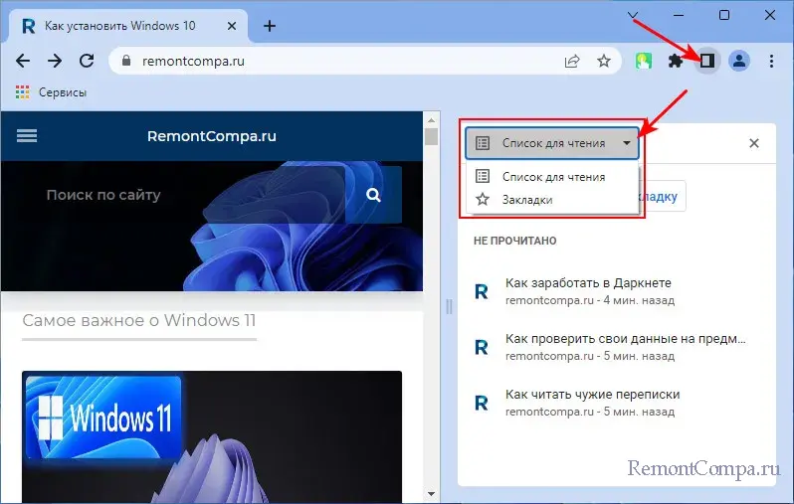Open the profile avatar menu
This screenshot has width=794, height=504.
click(738, 61)
